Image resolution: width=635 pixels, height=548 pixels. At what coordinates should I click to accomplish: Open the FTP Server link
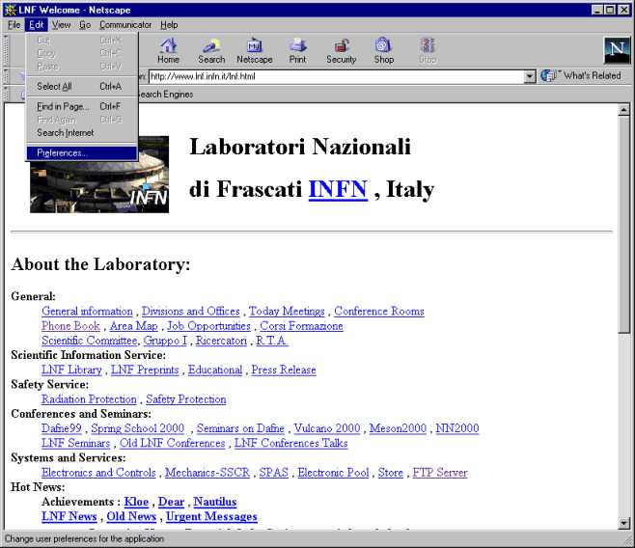pos(440,473)
